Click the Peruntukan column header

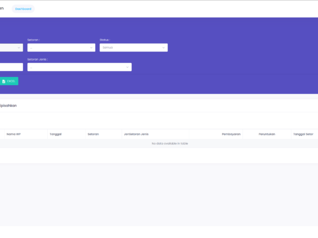(267, 134)
